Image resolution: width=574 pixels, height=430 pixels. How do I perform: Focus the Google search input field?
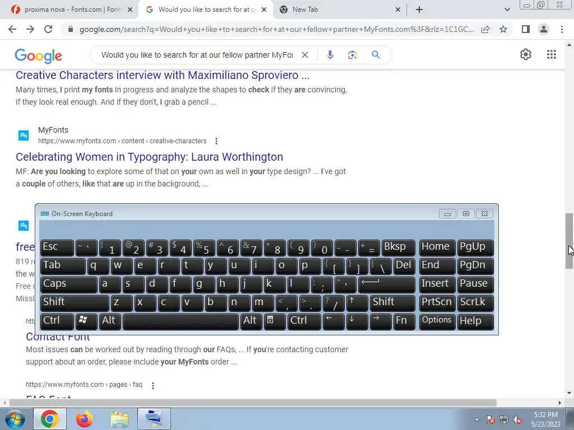pos(197,55)
